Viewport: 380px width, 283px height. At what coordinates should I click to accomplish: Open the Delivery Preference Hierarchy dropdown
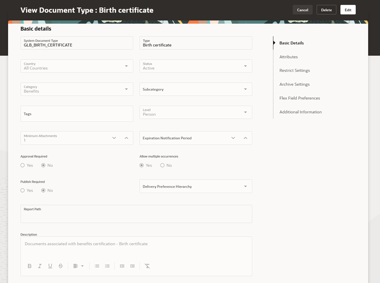196,186
